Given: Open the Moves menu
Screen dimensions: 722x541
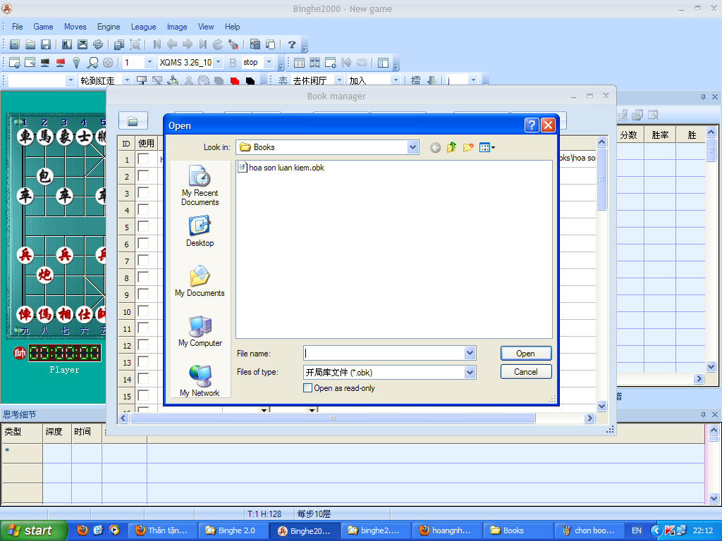Looking at the screenshot, I should (x=75, y=27).
